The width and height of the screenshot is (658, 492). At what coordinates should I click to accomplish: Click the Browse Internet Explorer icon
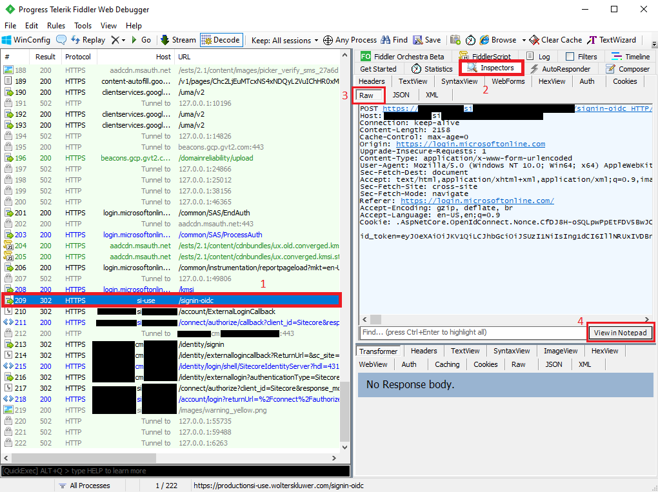point(484,40)
